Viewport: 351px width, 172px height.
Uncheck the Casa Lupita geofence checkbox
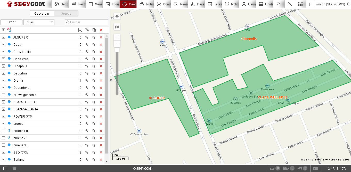[3, 52]
